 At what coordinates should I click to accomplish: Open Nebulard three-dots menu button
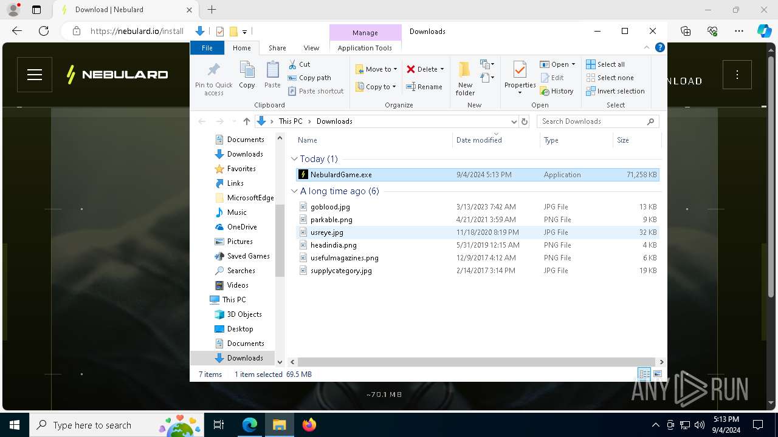pyautogui.click(x=737, y=75)
